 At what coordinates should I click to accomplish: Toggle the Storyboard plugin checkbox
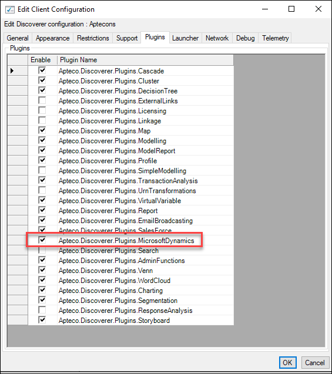pos(42,320)
